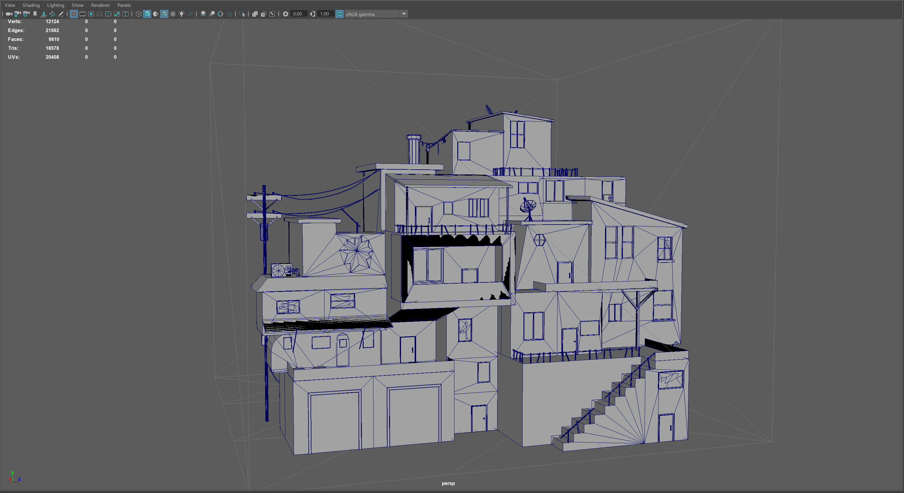Select the Grease Pencil tool icon
This screenshot has height=493, width=904.
click(x=61, y=14)
